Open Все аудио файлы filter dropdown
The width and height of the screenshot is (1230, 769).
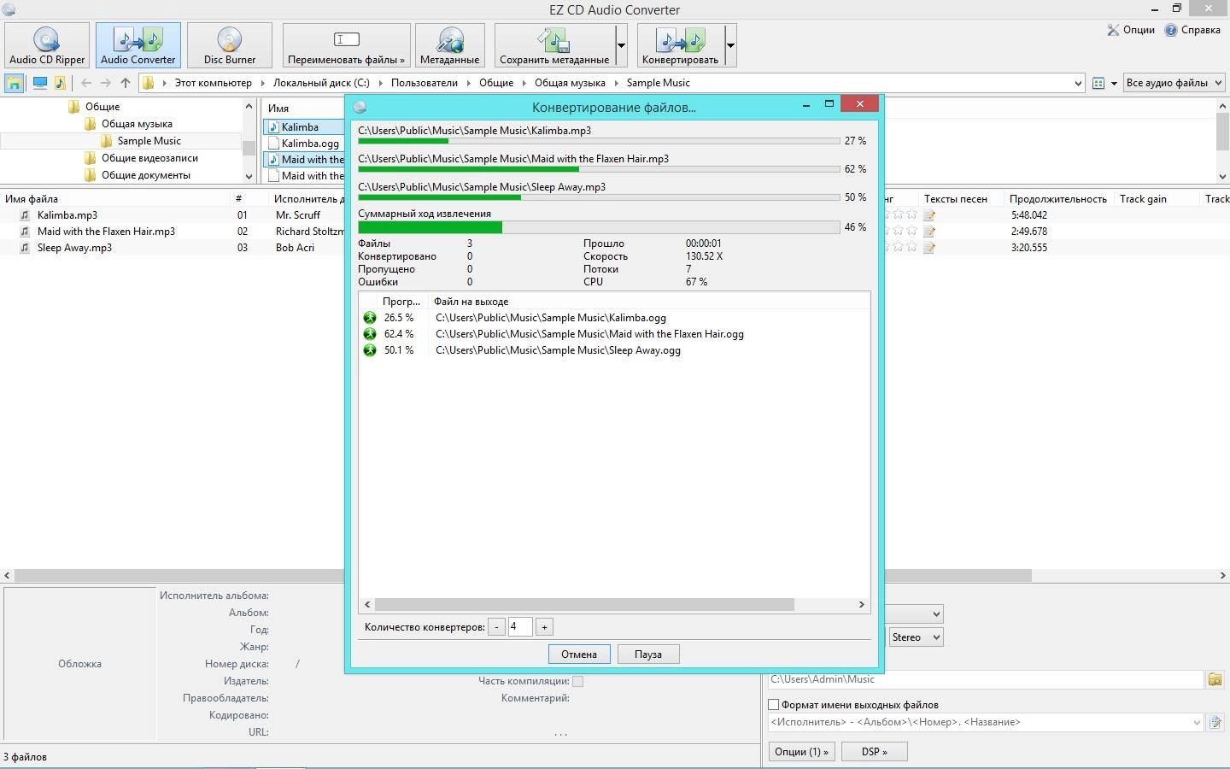1174,83
